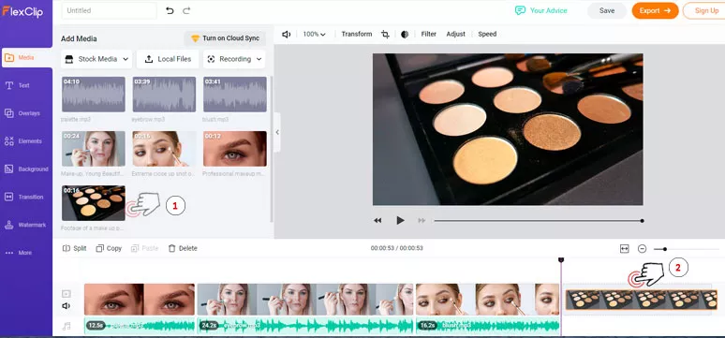Screen dimensions: 725x338
Task: Collapse the media panel with arrow handle
Action: pyautogui.click(x=277, y=132)
